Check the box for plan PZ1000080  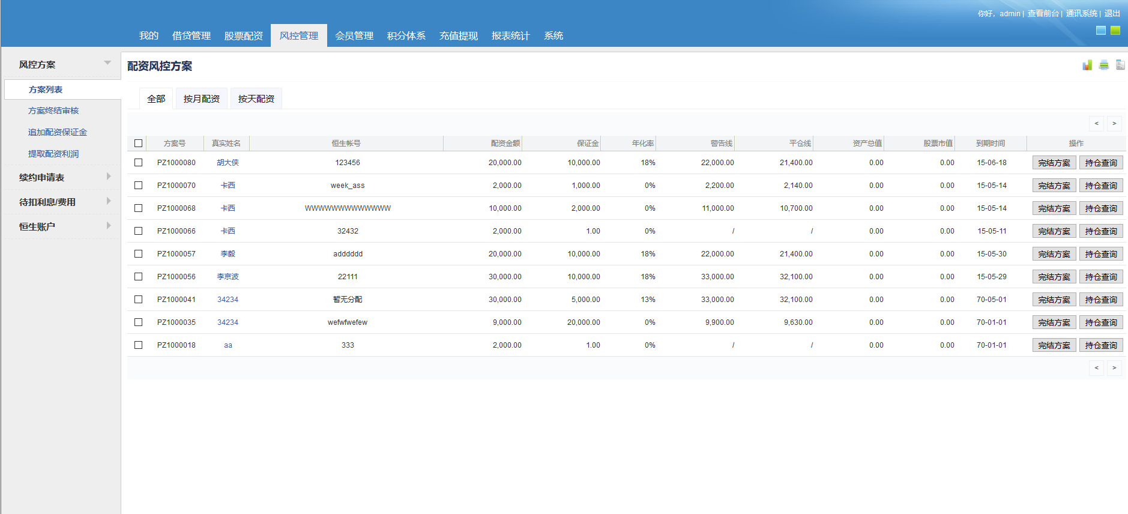139,163
